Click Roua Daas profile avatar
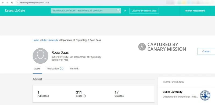The width and height of the screenshot is (215, 105). click(41, 56)
